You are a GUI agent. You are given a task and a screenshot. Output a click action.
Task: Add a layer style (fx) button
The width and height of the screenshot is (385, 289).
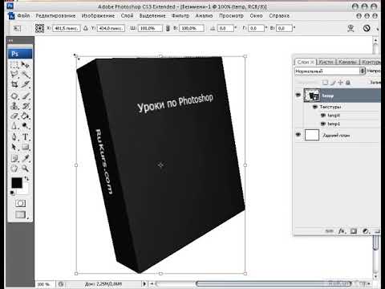tap(342, 231)
